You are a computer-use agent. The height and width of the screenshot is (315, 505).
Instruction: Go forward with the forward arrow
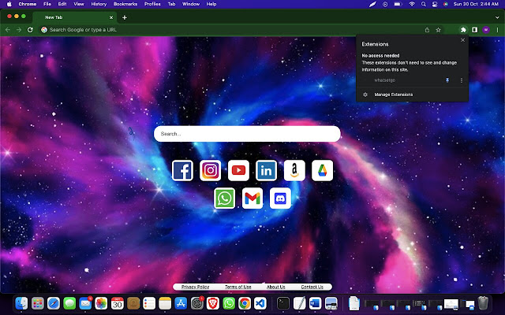tap(19, 30)
